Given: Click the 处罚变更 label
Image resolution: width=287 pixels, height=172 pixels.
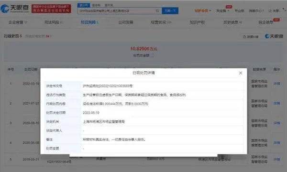Looking at the screenshot, I should pyautogui.click(x=52, y=149).
